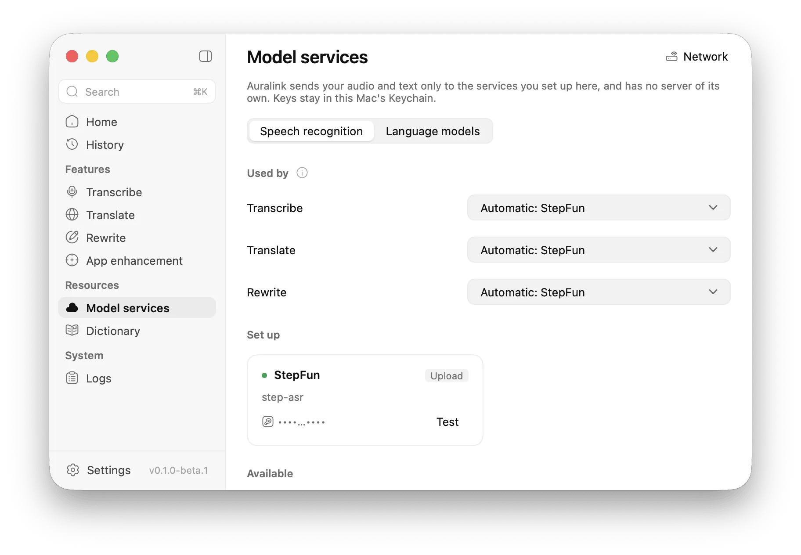This screenshot has width=801, height=555.
Task: Click the Model services cloud icon
Action: 72,308
